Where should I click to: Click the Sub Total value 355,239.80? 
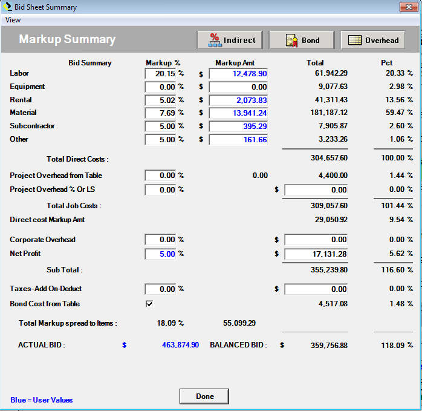click(329, 270)
